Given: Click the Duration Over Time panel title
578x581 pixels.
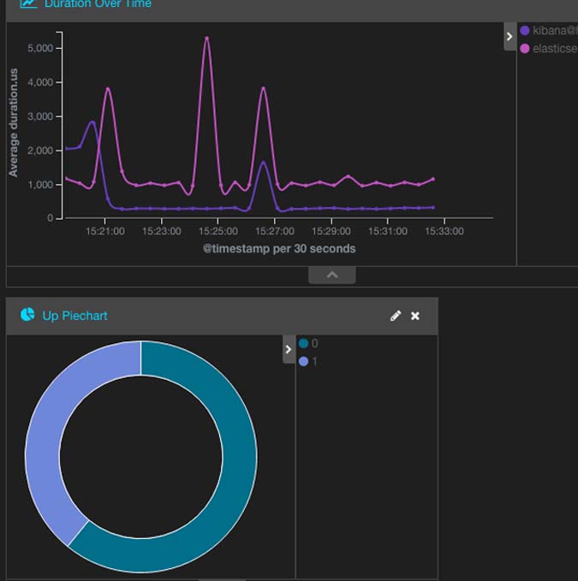Looking at the screenshot, I should [98, 4].
